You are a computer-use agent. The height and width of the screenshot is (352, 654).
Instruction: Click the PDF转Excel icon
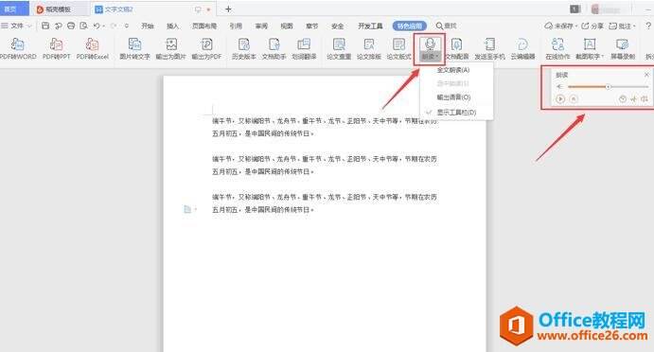(x=92, y=44)
